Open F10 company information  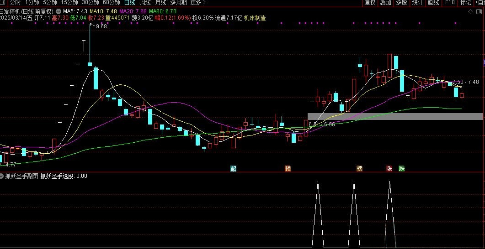pyautogui.click(x=450, y=3)
